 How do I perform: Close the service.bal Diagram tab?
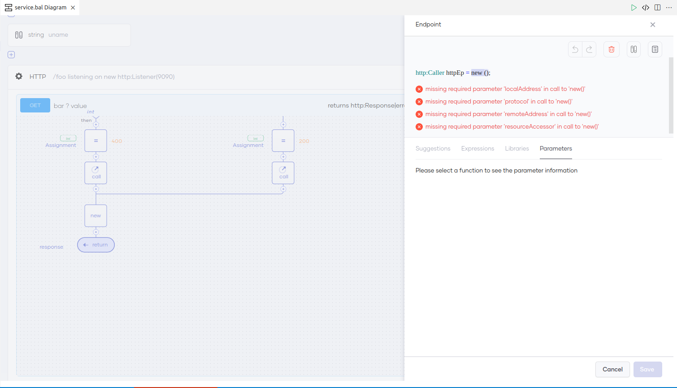coord(73,8)
